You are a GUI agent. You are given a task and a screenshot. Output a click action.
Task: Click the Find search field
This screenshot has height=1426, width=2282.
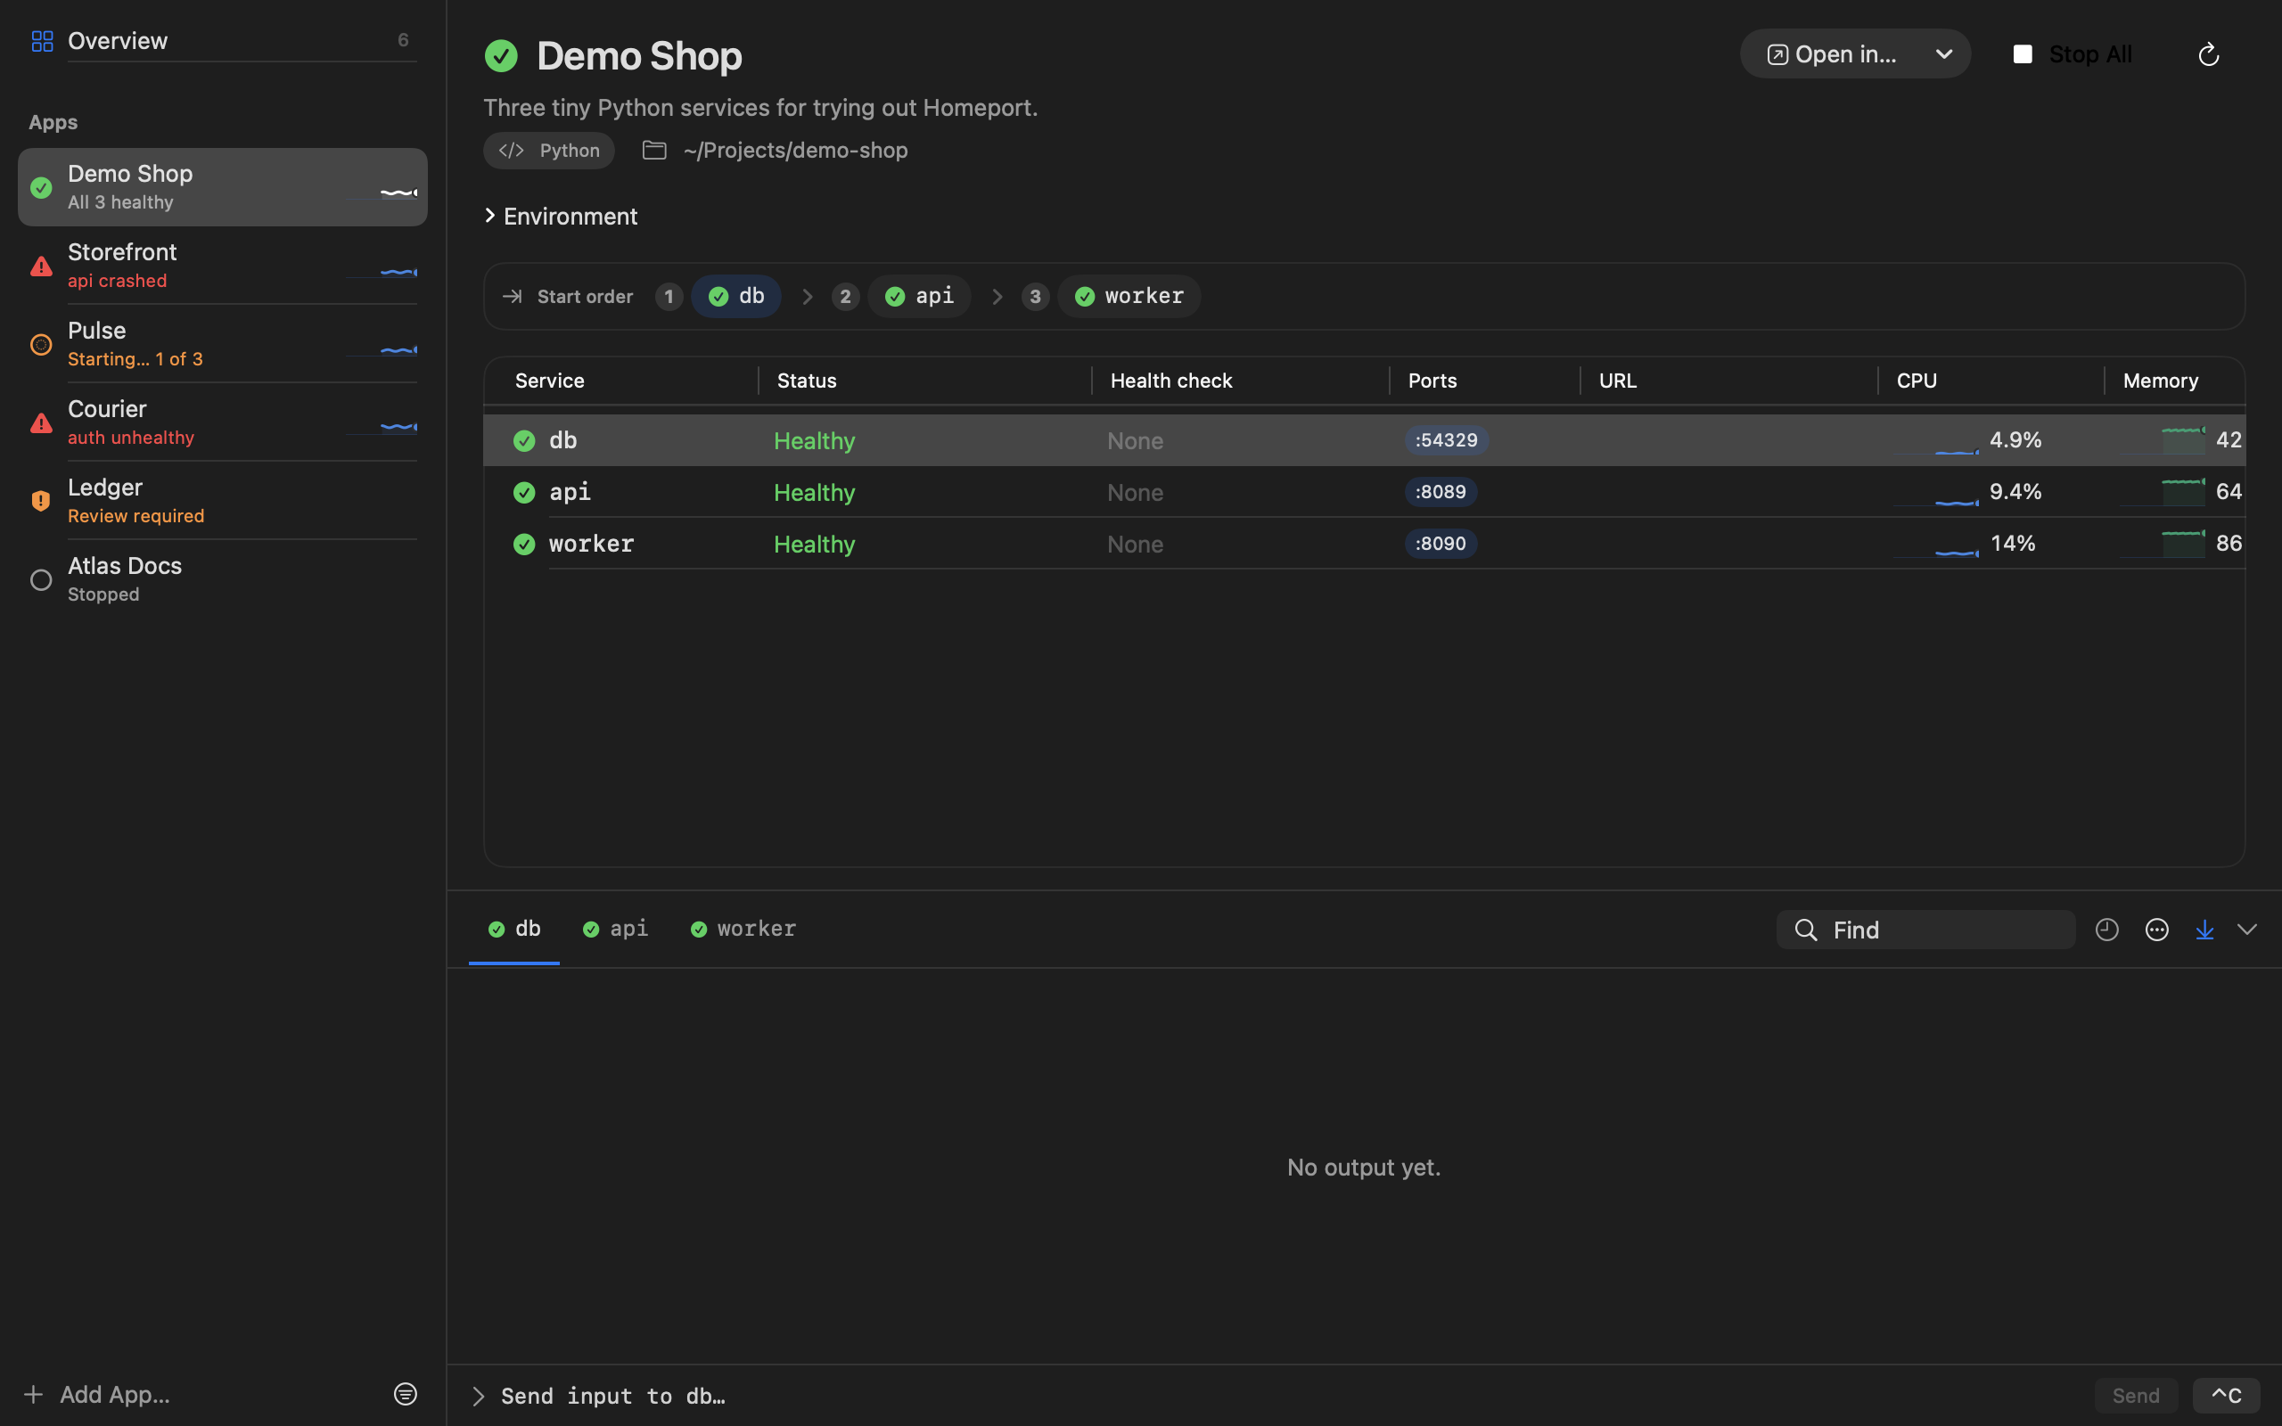tap(1925, 930)
